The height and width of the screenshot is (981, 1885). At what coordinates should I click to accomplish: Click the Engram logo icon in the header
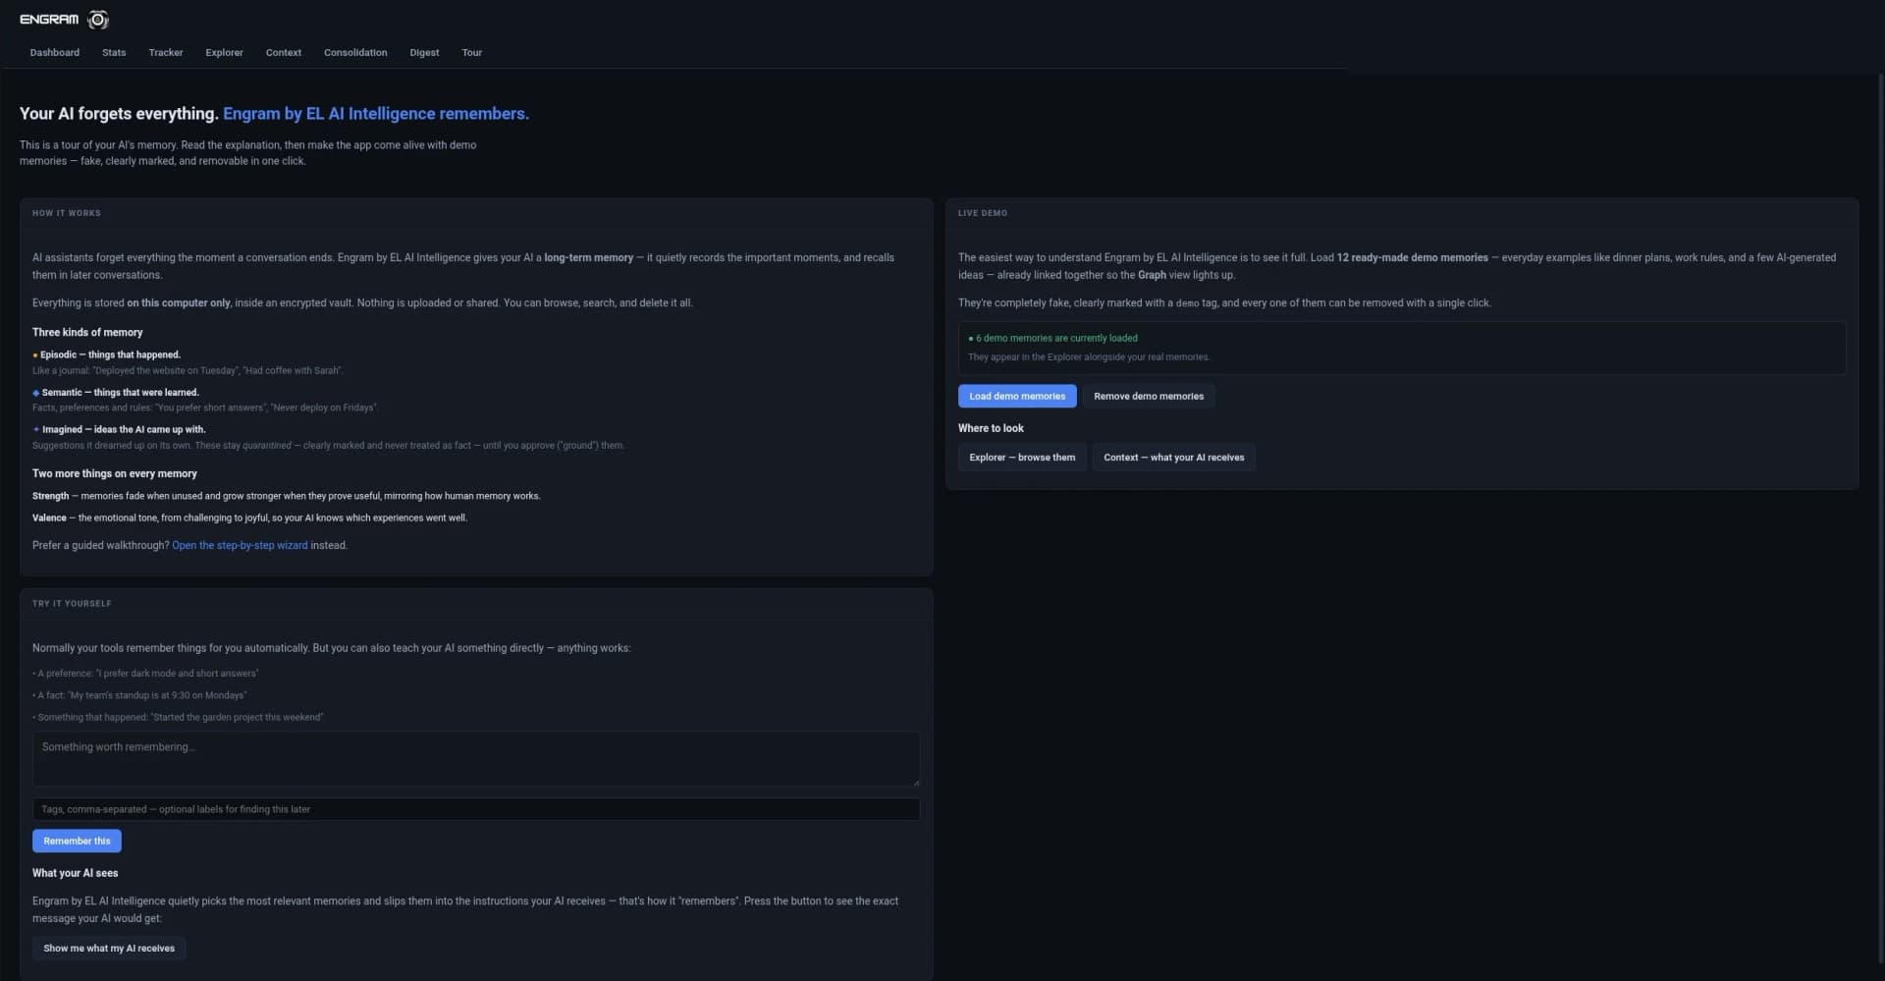98,20
